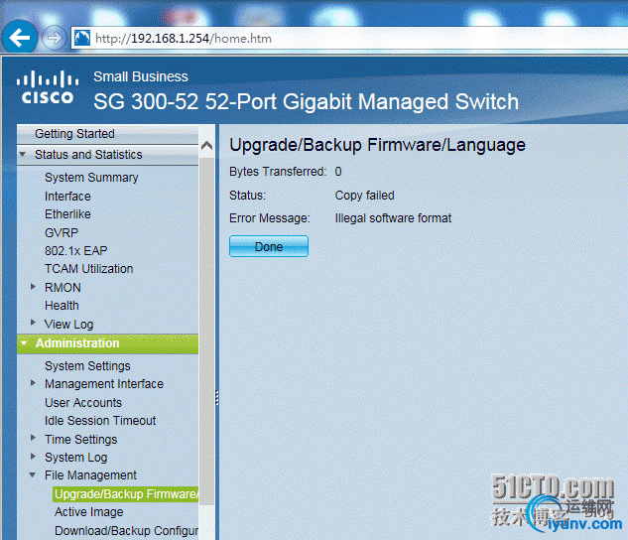Open 802.1x EAP page

76,251
